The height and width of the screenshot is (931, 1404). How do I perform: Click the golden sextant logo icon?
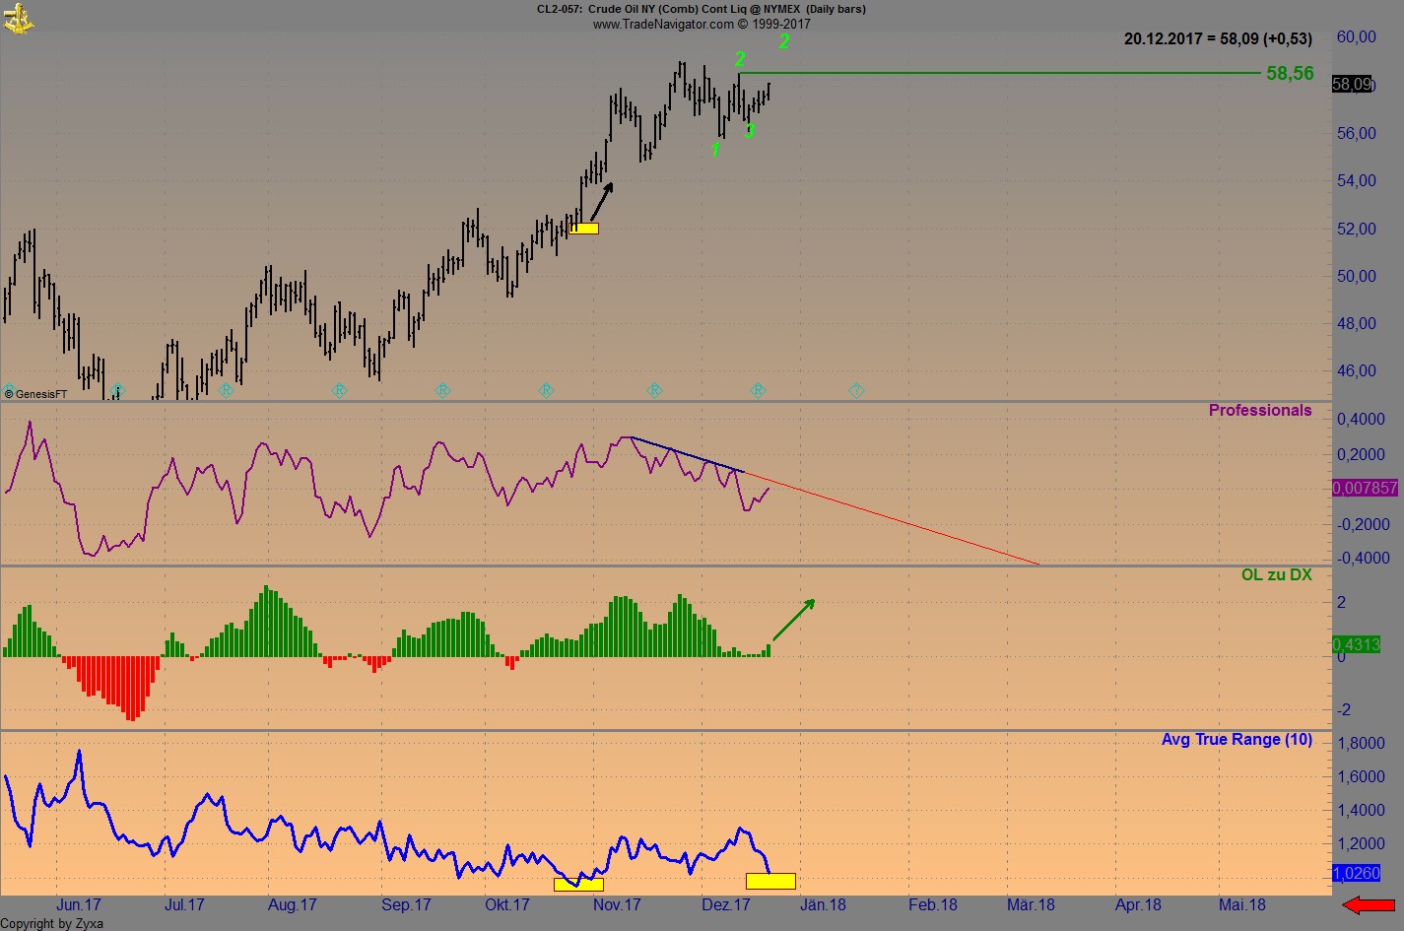click(x=19, y=18)
